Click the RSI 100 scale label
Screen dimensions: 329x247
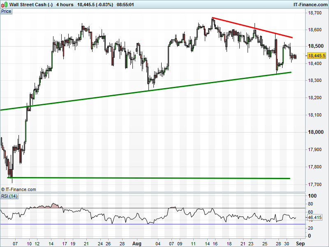click(312, 196)
